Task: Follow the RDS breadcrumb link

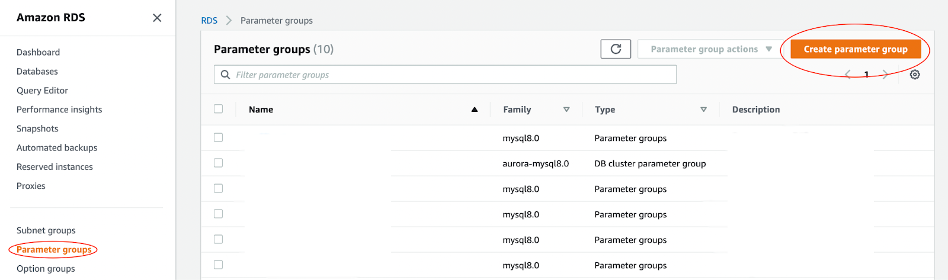Action: (x=209, y=21)
